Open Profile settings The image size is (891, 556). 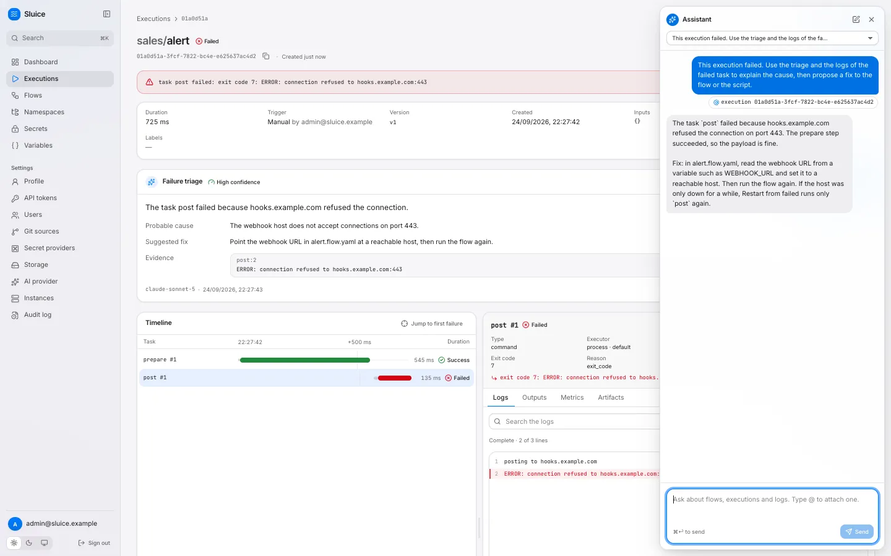60,181
